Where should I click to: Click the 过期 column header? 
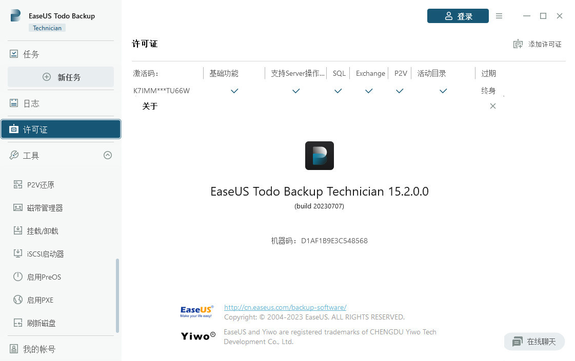click(x=488, y=73)
